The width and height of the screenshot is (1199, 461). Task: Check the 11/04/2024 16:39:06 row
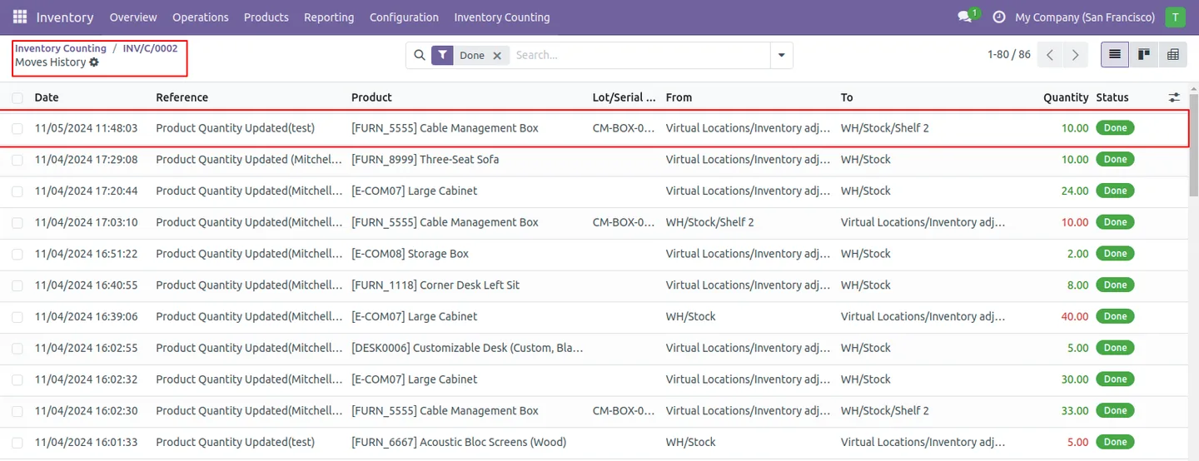17,316
